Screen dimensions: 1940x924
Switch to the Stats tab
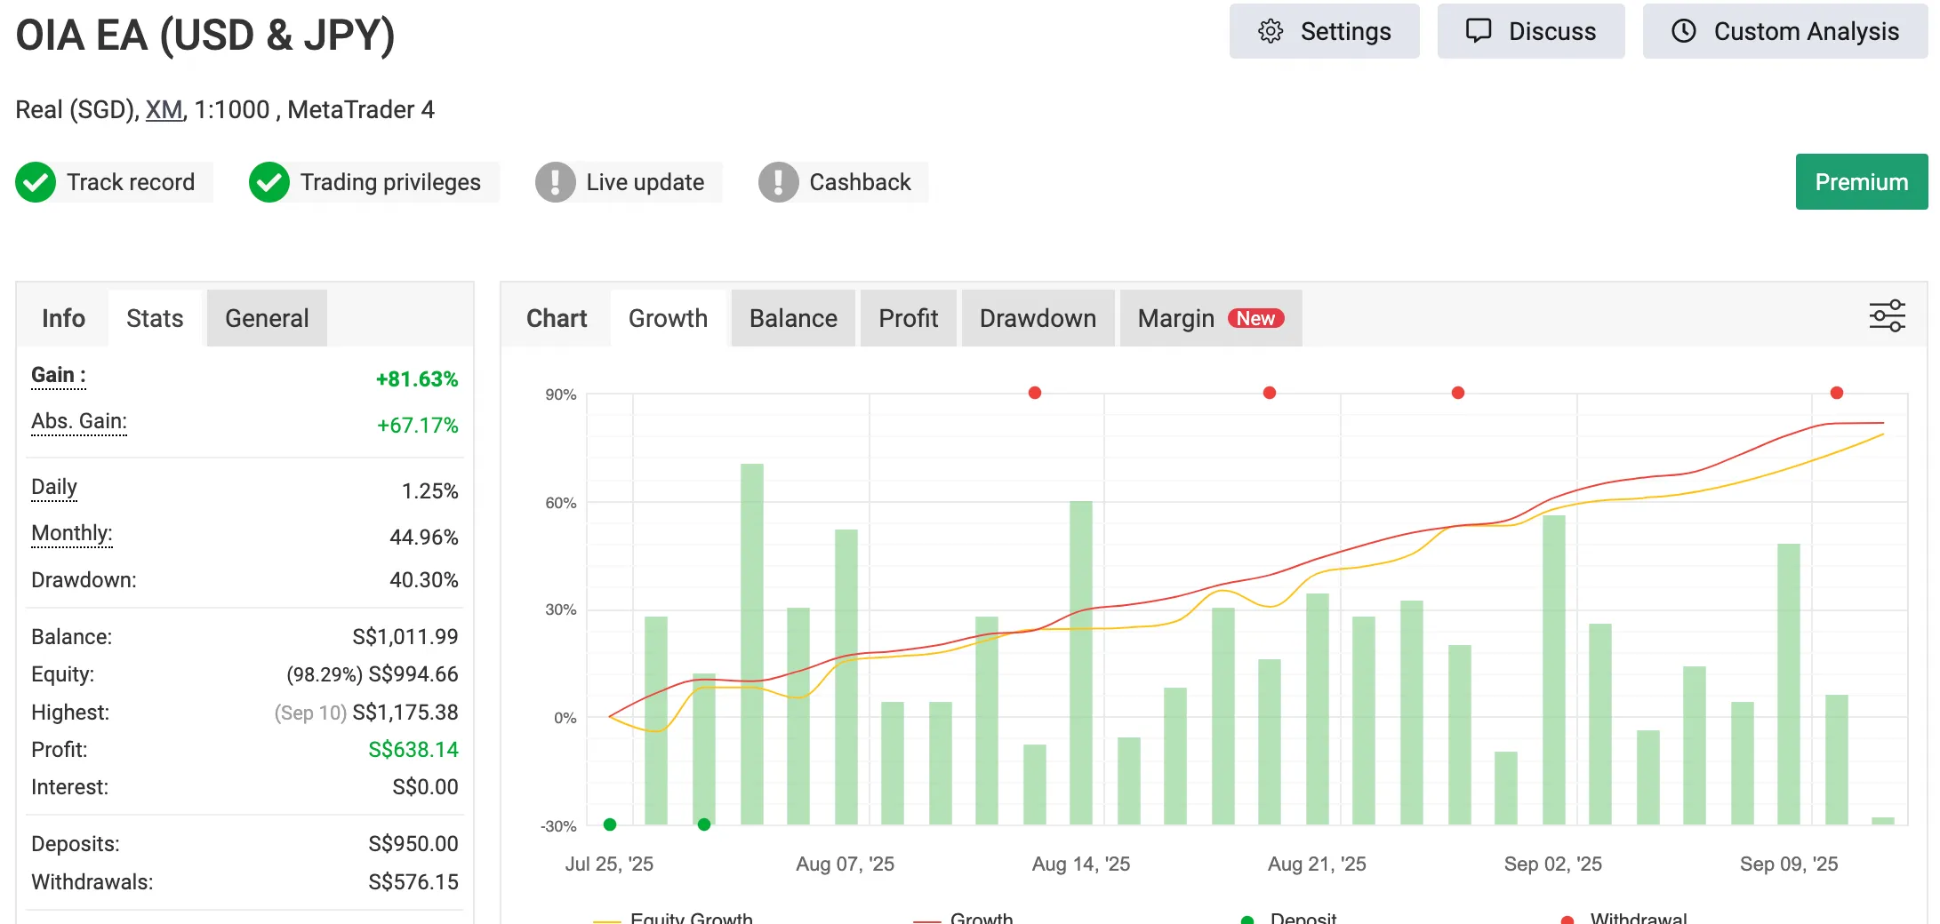pos(155,318)
